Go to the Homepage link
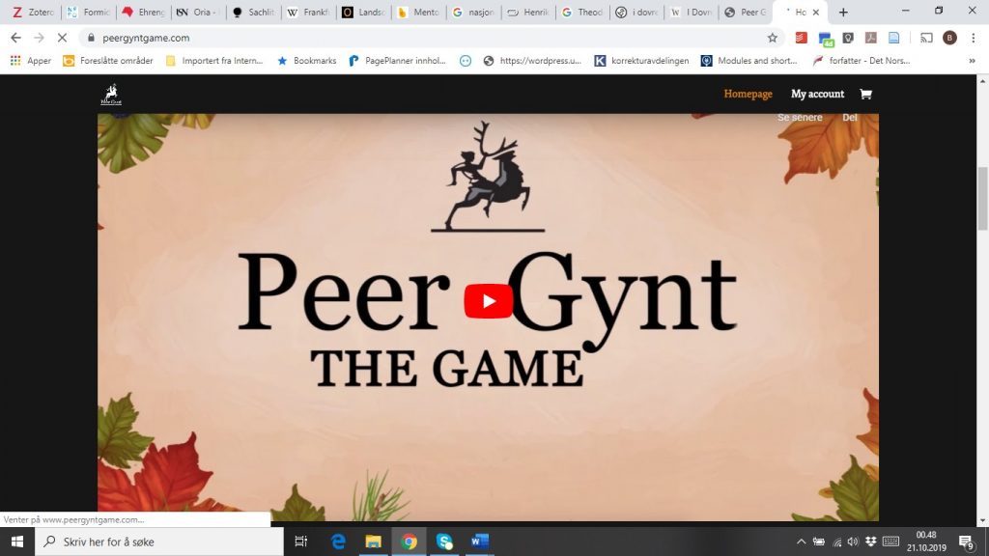This screenshot has width=989, height=556. (748, 94)
